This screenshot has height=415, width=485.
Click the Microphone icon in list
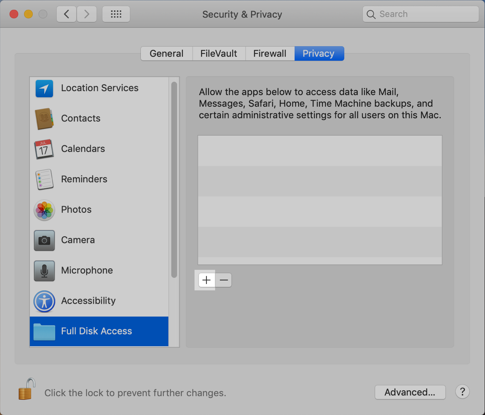click(x=44, y=271)
